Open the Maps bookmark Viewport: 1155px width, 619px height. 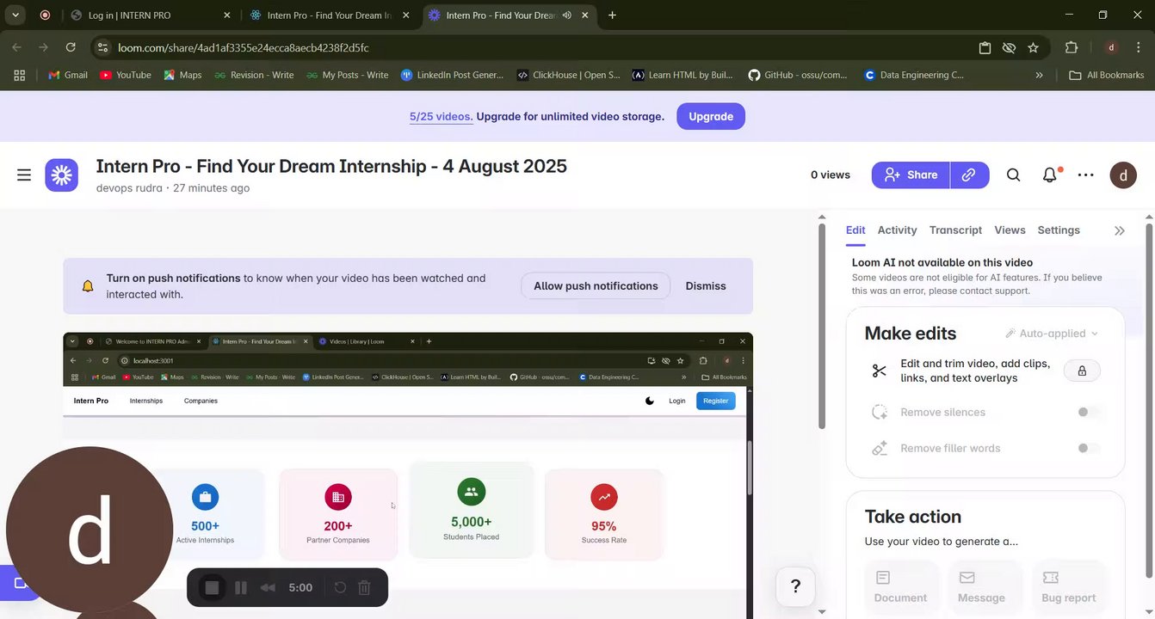(182, 75)
